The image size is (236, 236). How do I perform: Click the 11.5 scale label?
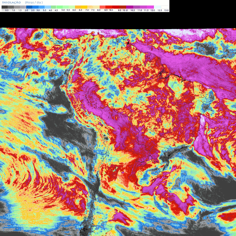point(146,10)
